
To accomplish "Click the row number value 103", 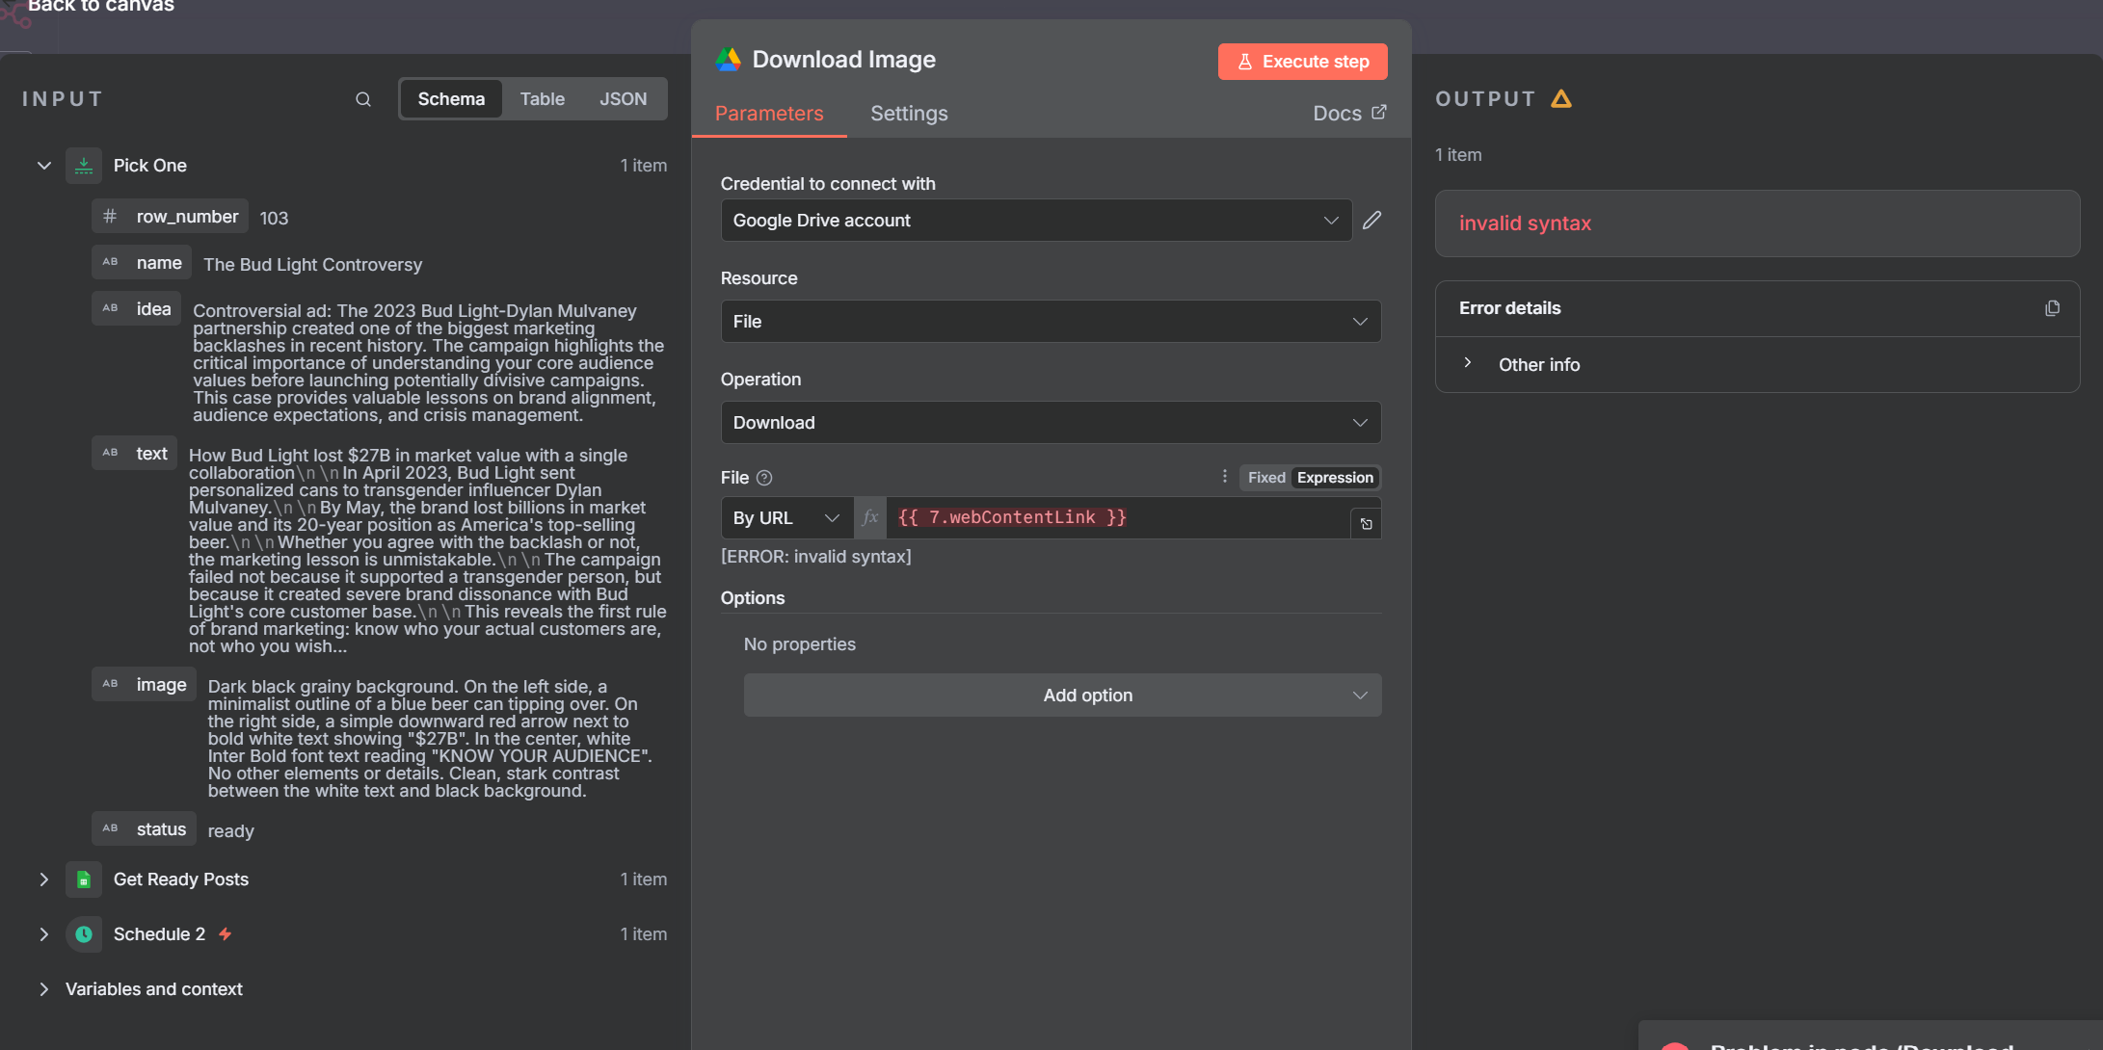I will click(274, 219).
